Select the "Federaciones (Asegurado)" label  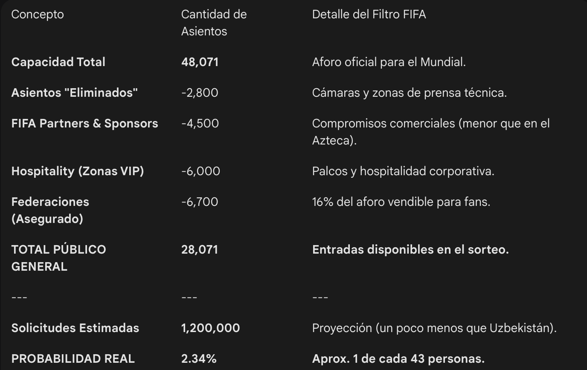click(50, 210)
